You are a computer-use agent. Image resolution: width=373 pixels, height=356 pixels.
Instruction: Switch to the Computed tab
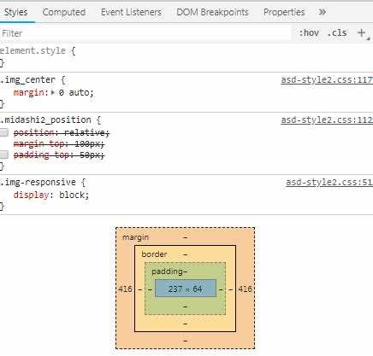tap(64, 12)
